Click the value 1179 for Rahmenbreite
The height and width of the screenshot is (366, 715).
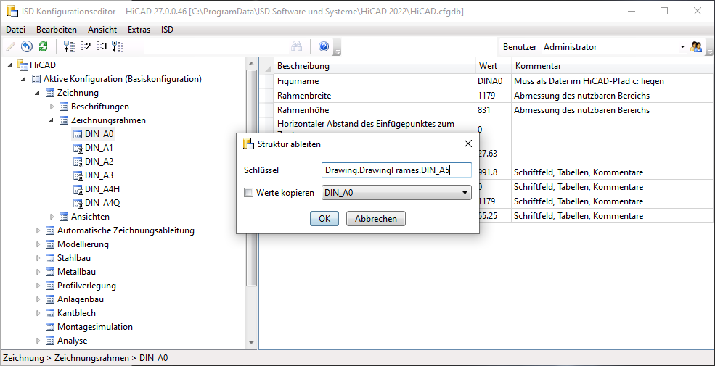pyautogui.click(x=494, y=96)
